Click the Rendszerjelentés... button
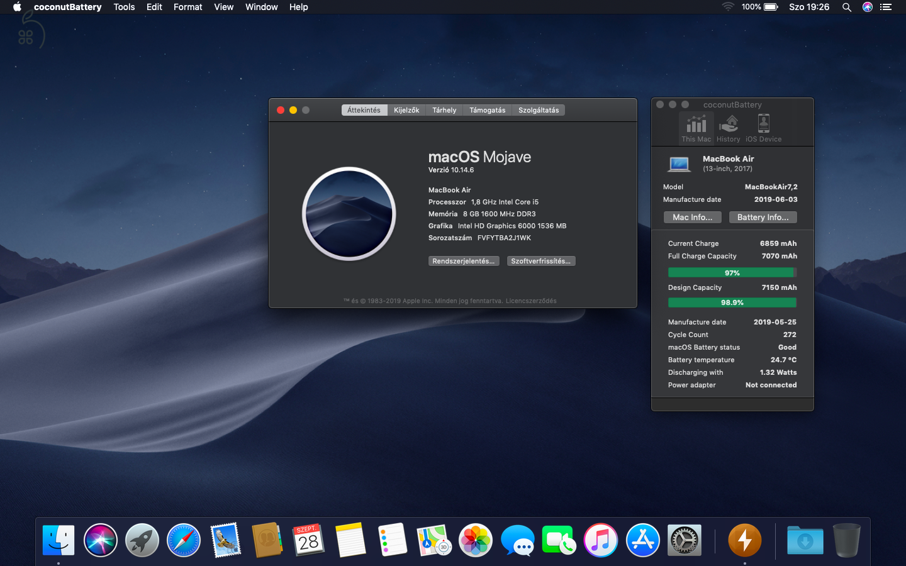Image resolution: width=906 pixels, height=566 pixels. [464, 261]
